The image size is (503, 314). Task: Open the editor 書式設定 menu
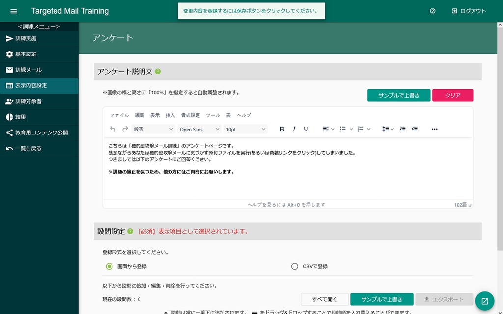click(190, 115)
